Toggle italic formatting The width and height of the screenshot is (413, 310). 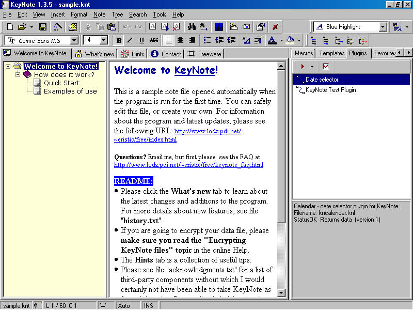130,40
